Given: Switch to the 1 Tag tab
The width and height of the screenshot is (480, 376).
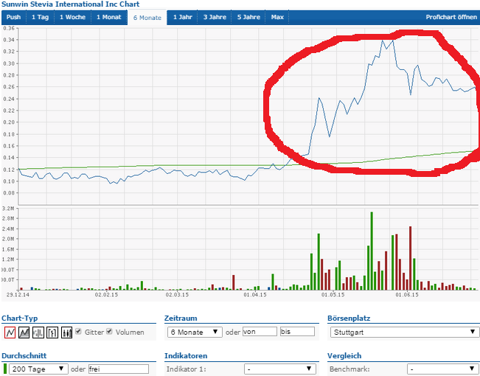Looking at the screenshot, I should tap(40, 17).
